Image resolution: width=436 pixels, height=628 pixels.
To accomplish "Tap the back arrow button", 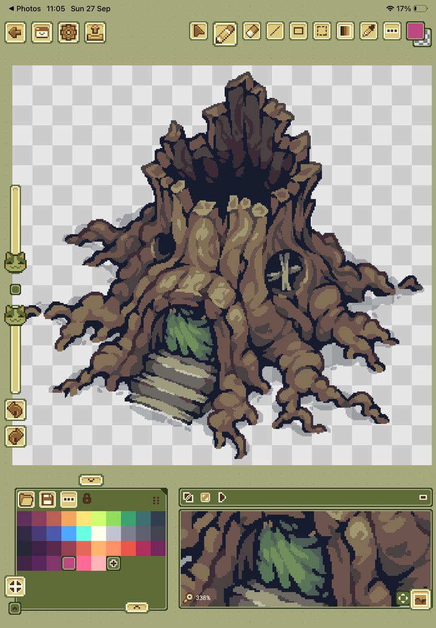I will pos(15,32).
